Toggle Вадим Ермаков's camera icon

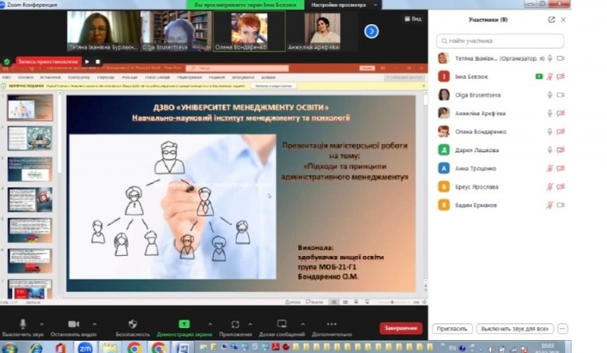click(x=561, y=205)
